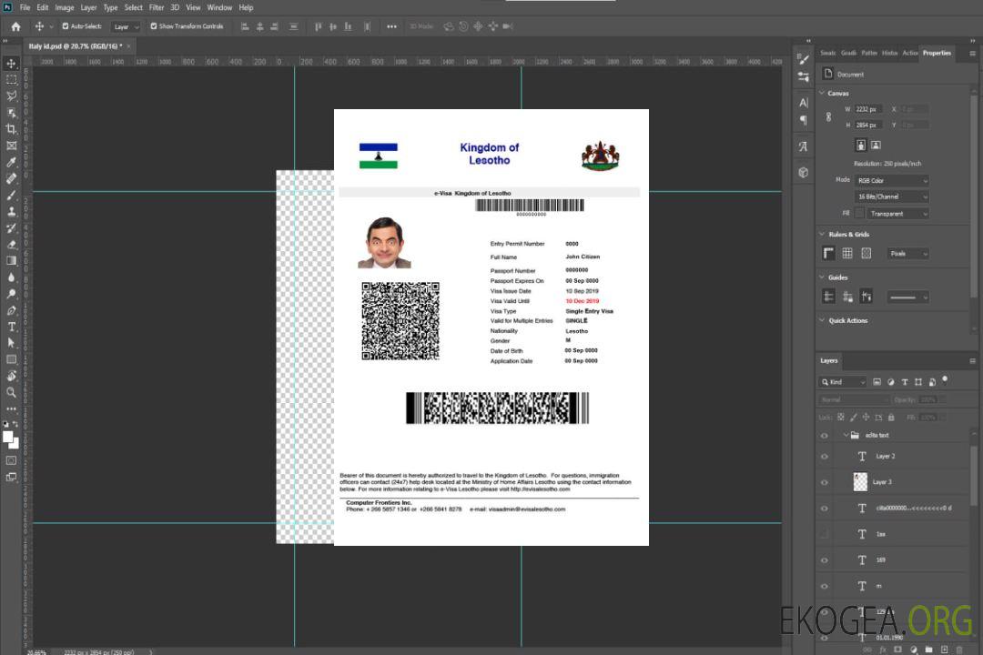Click the three-dots more options button
This screenshot has width=983, height=655.
[391, 26]
